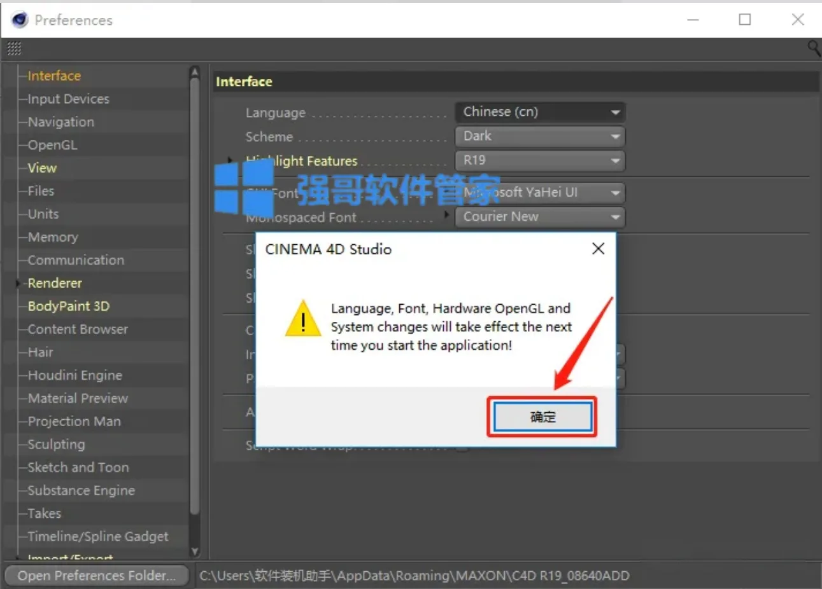Open the OpenGL preferences category
This screenshot has width=822, height=589.
point(52,145)
